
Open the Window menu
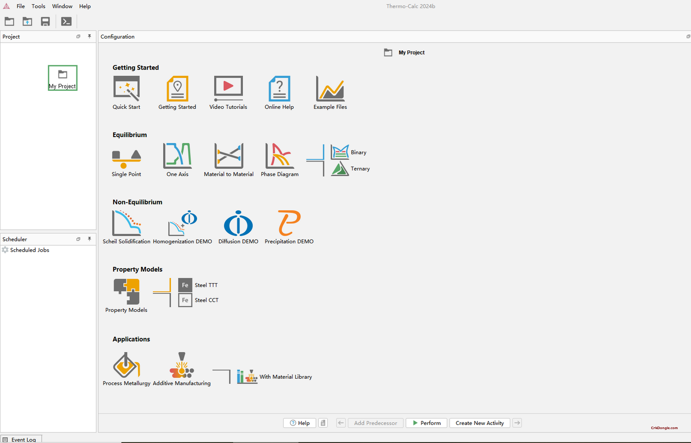pos(62,6)
